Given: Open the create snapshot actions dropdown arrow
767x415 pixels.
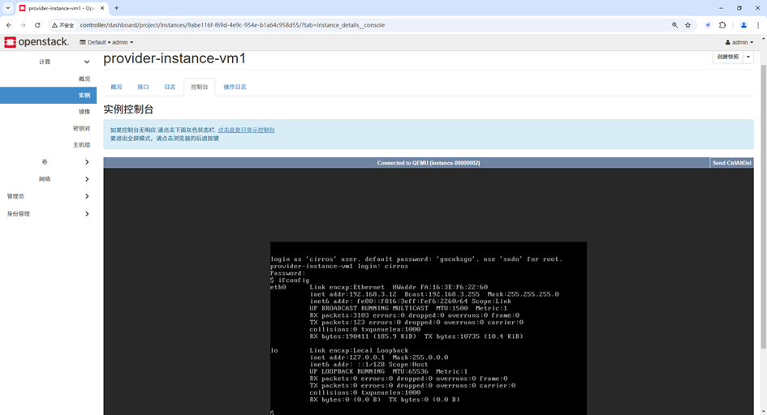Looking at the screenshot, I should tap(748, 57).
